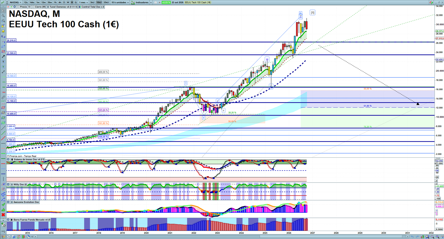Click the 16.460,0 horizontal line label
The height and width of the screenshot is (239, 444).
click(x=11, y=85)
